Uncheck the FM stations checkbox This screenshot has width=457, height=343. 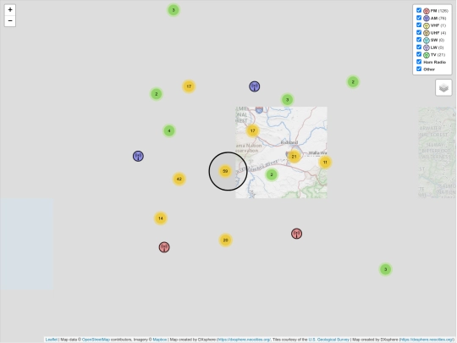[x=419, y=10]
